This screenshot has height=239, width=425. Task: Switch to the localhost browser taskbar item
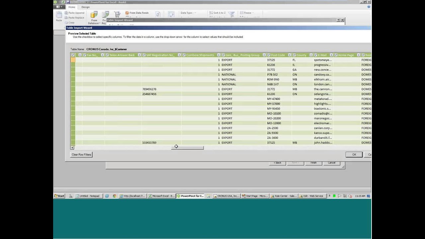coord(133,196)
